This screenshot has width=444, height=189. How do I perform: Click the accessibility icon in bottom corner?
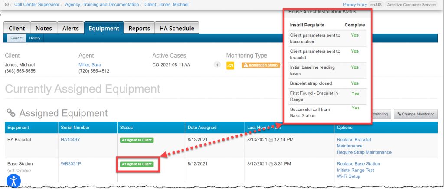coord(14,182)
